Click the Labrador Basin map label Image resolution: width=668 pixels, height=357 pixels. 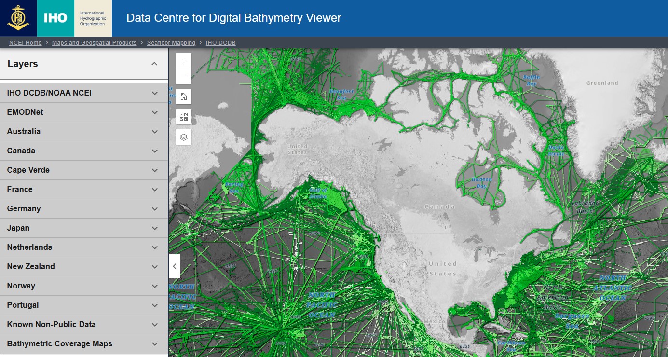585,207
